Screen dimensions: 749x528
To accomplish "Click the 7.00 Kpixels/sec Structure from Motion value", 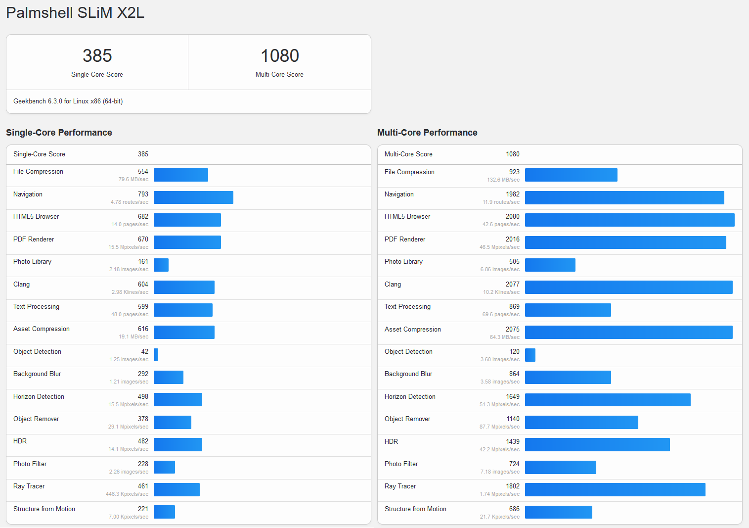I will tap(129, 517).
